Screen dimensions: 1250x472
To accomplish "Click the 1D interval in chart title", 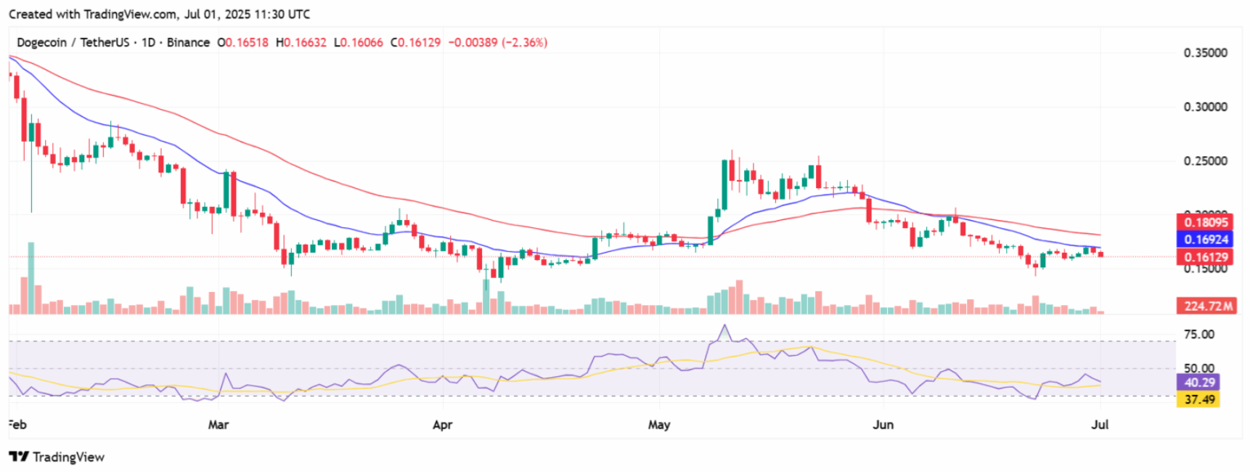I will [148, 42].
